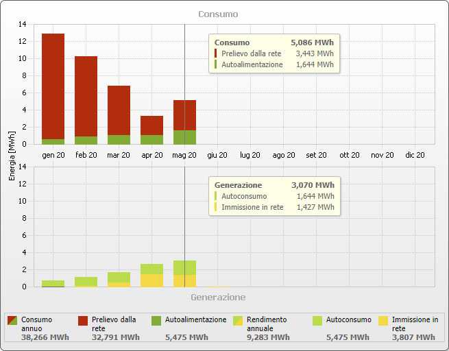Select the feb 20 generation bar

tap(86, 282)
